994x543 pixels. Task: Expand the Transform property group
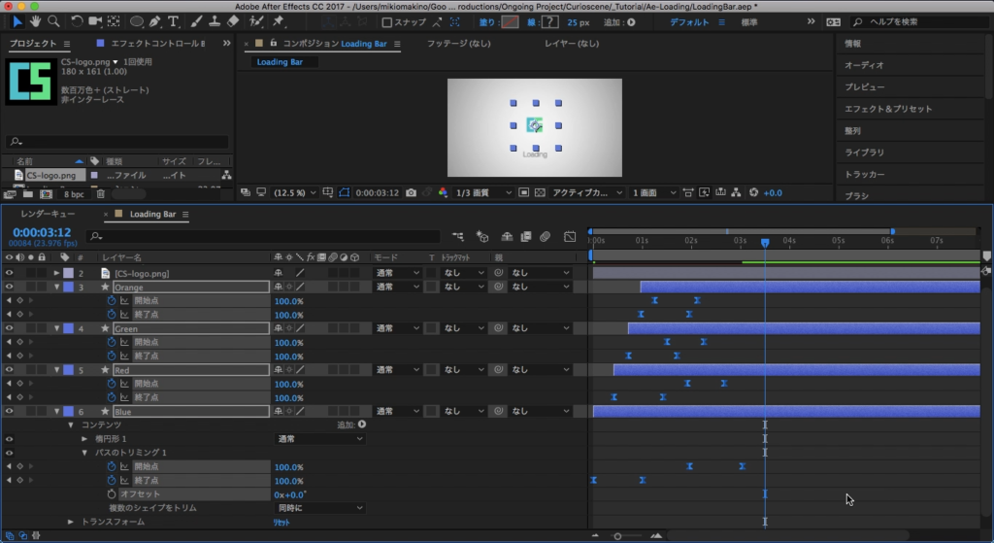[x=71, y=522]
